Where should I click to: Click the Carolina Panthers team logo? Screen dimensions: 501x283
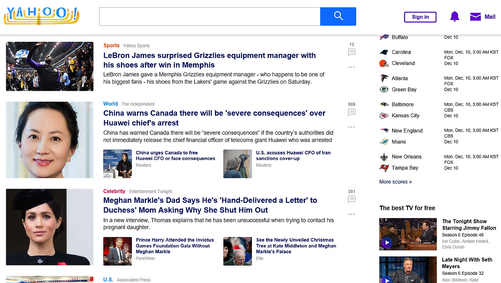point(384,52)
